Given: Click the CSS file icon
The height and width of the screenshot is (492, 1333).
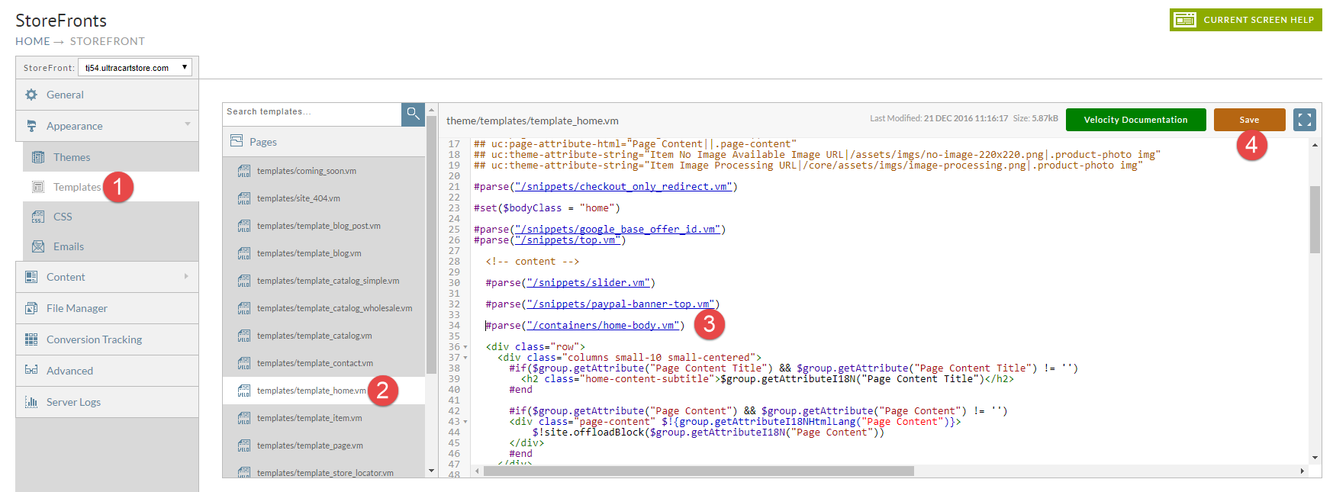Looking at the screenshot, I should [38, 217].
